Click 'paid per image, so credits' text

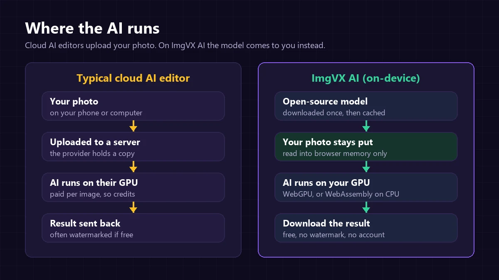pyautogui.click(x=92, y=194)
